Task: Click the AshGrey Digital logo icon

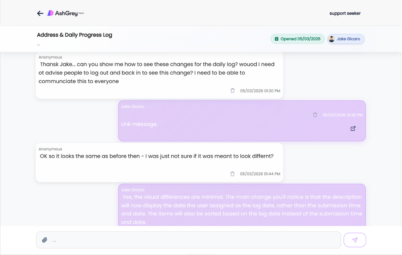Action: (x=50, y=13)
